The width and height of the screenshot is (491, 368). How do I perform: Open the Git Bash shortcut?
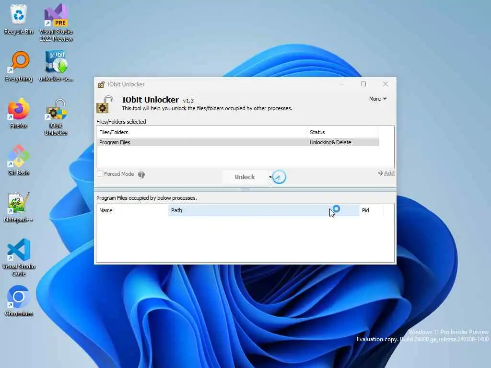pos(19,160)
